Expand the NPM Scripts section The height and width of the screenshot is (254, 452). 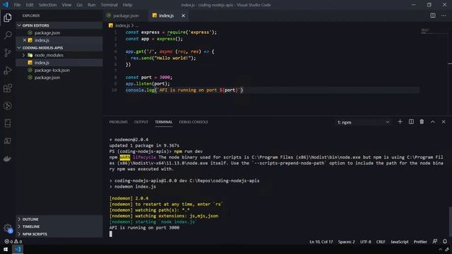(x=59, y=234)
